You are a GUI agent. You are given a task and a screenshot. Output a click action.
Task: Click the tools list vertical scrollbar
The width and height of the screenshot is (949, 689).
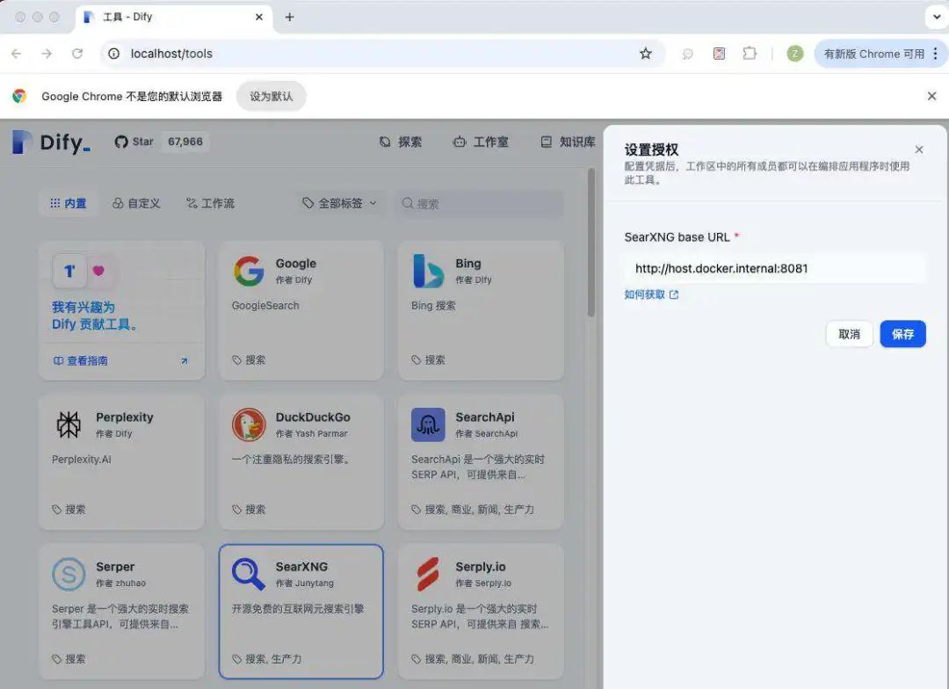590,243
